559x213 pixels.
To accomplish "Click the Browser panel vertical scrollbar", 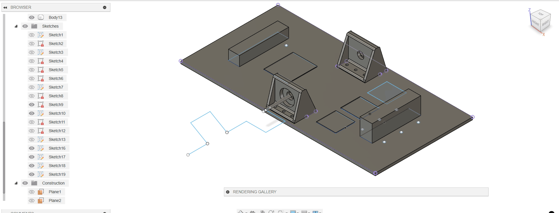I will tap(4, 157).
